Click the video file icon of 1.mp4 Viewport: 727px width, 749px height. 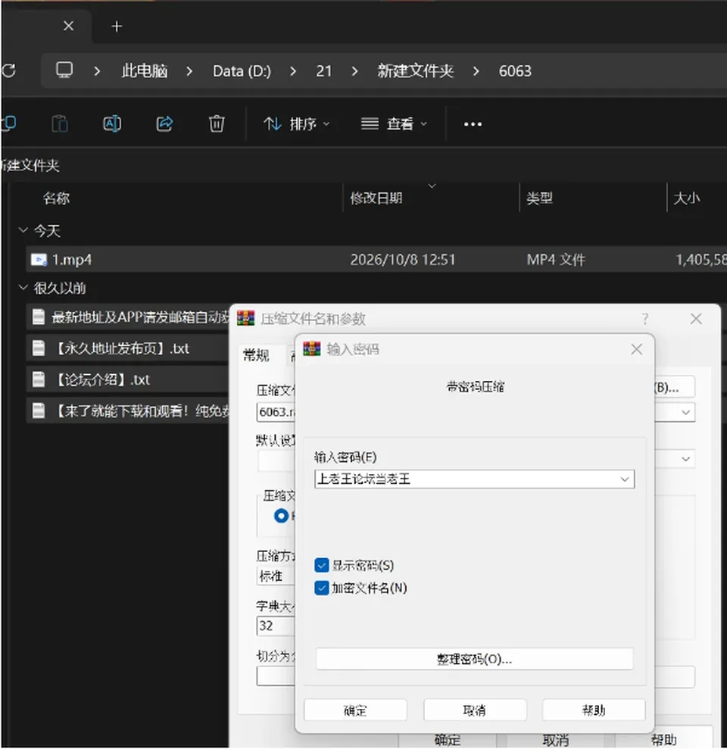[x=39, y=259]
